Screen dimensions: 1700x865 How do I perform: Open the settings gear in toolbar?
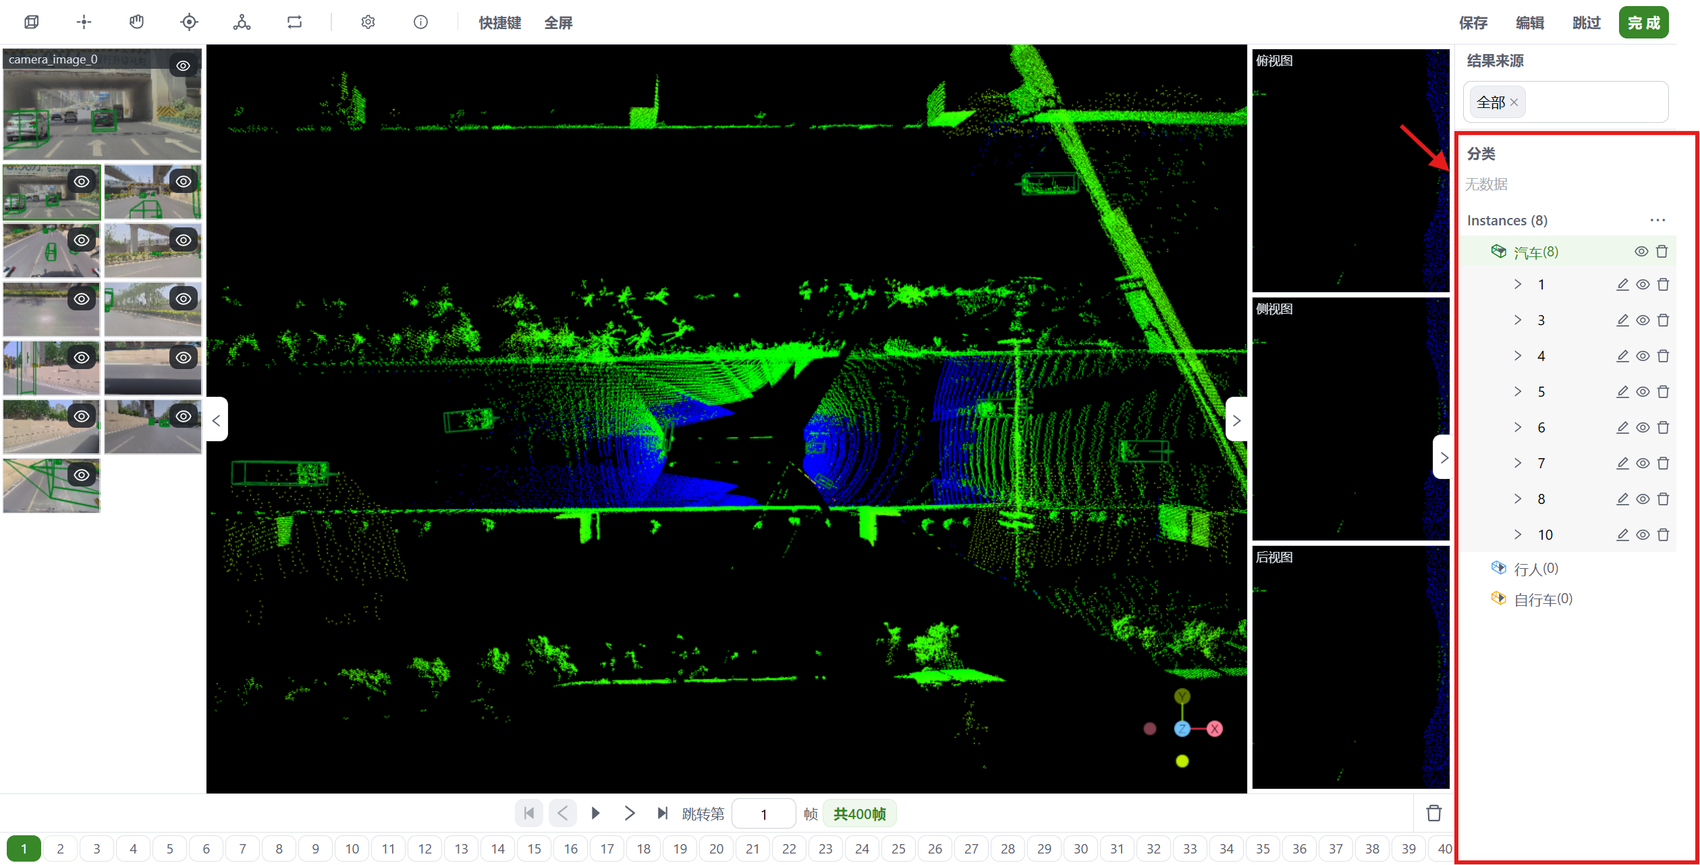click(x=368, y=22)
